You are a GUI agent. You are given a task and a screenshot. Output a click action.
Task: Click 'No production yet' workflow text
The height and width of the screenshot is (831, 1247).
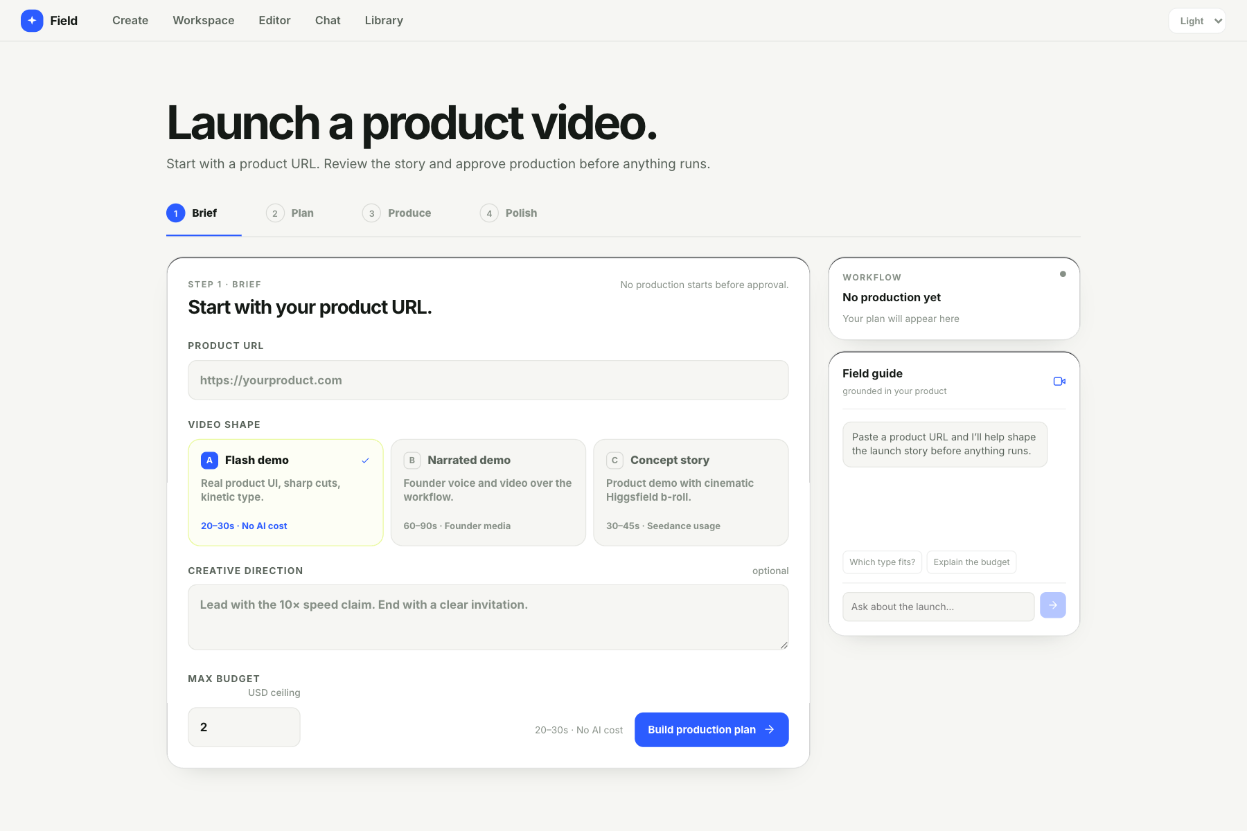[892, 297]
